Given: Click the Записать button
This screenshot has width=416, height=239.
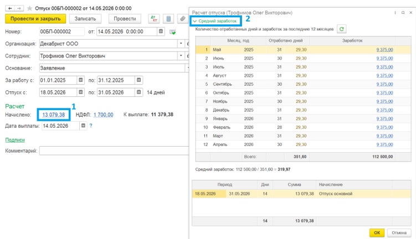Looking at the screenshot, I should click(x=85, y=19).
